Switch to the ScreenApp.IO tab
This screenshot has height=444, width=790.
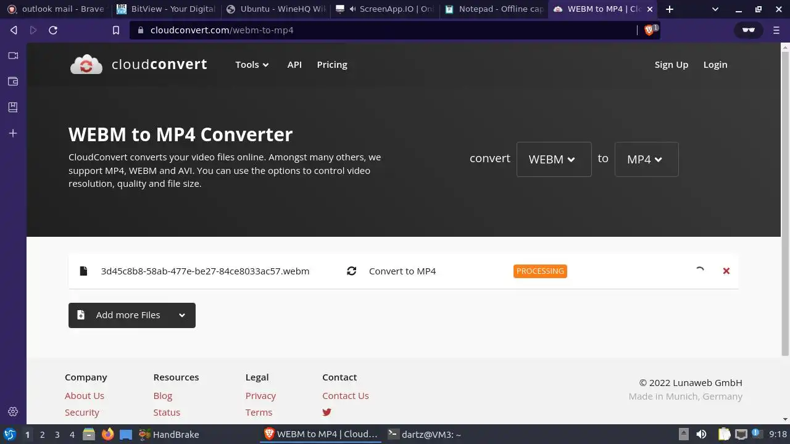coord(384,9)
